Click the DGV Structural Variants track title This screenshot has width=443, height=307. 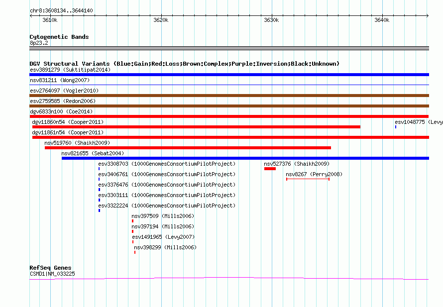[x=185, y=64]
